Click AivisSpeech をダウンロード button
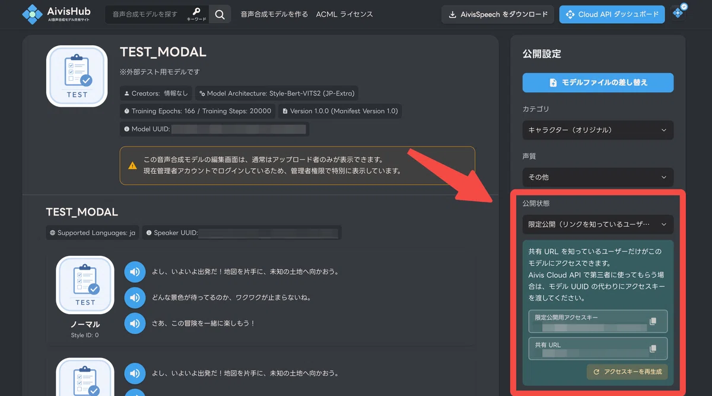The height and width of the screenshot is (396, 712). point(498,14)
